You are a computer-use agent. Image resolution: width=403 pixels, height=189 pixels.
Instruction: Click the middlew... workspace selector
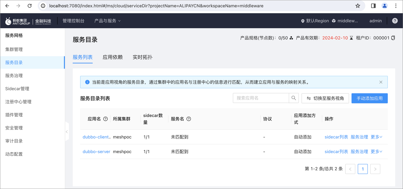point(345,21)
